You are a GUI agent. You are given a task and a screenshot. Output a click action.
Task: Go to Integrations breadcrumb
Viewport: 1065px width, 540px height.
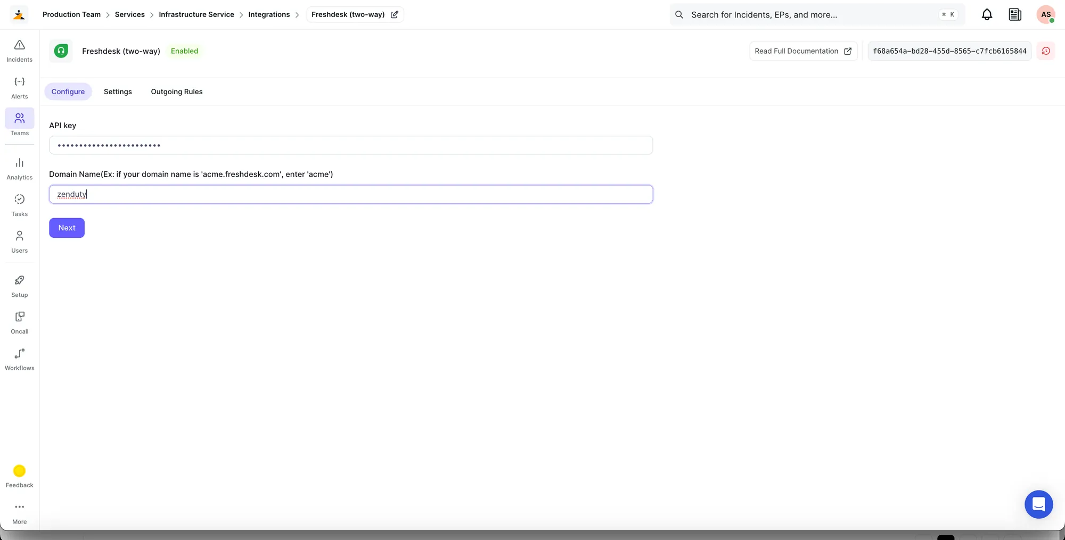pyautogui.click(x=269, y=14)
